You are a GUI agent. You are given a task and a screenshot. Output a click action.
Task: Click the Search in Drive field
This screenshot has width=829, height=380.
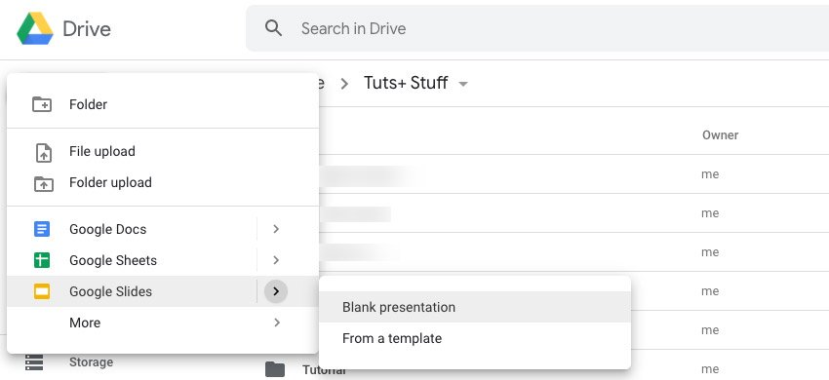pos(537,28)
